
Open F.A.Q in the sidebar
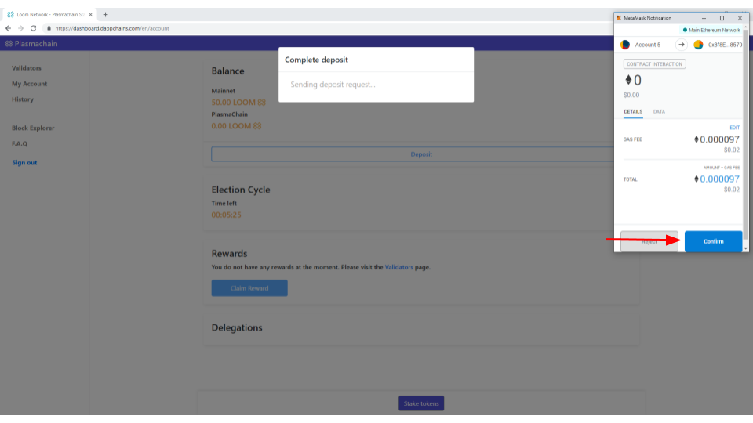click(x=20, y=143)
